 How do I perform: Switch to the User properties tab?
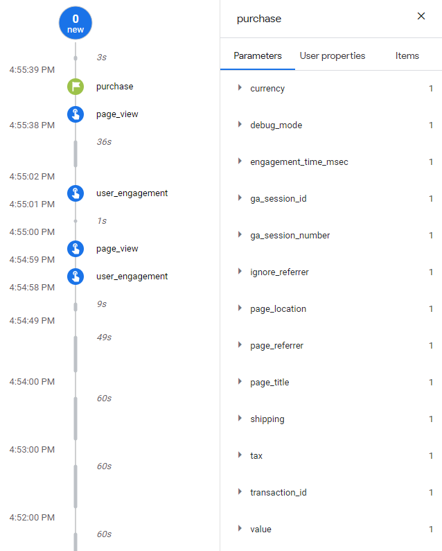(332, 55)
